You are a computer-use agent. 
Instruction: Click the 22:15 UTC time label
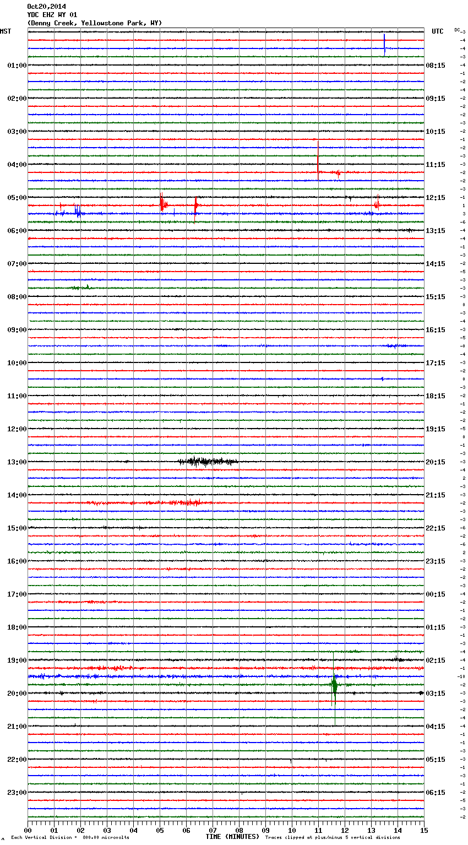click(x=436, y=528)
